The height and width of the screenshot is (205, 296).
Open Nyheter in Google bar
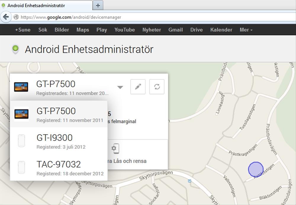point(152,30)
